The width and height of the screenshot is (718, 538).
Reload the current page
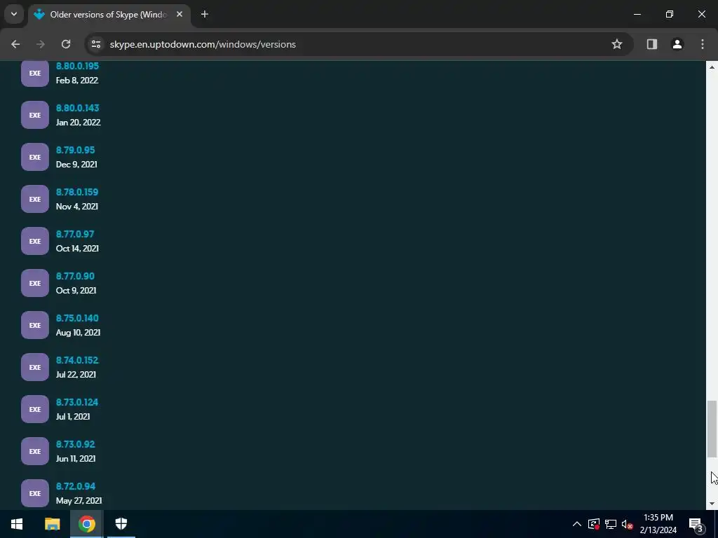coord(66,44)
